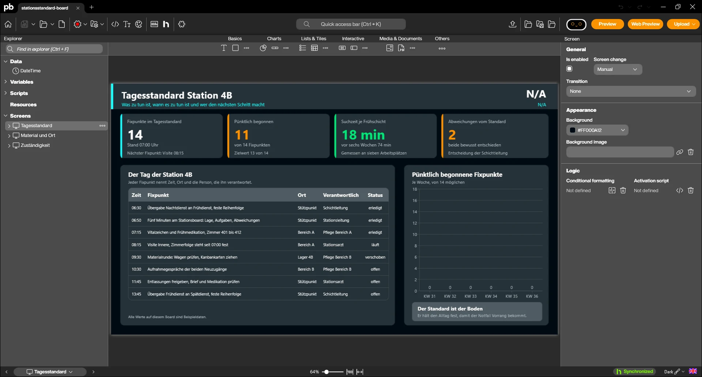702x377 pixels.
Task: Open the red gear settings icon
Action: (x=77, y=24)
